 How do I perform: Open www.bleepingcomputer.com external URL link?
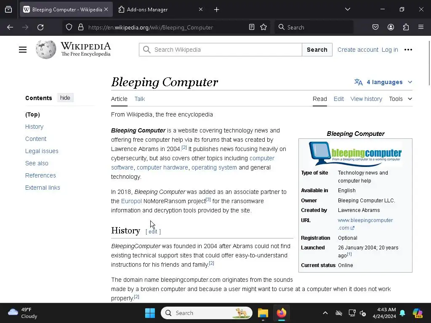[x=365, y=220]
